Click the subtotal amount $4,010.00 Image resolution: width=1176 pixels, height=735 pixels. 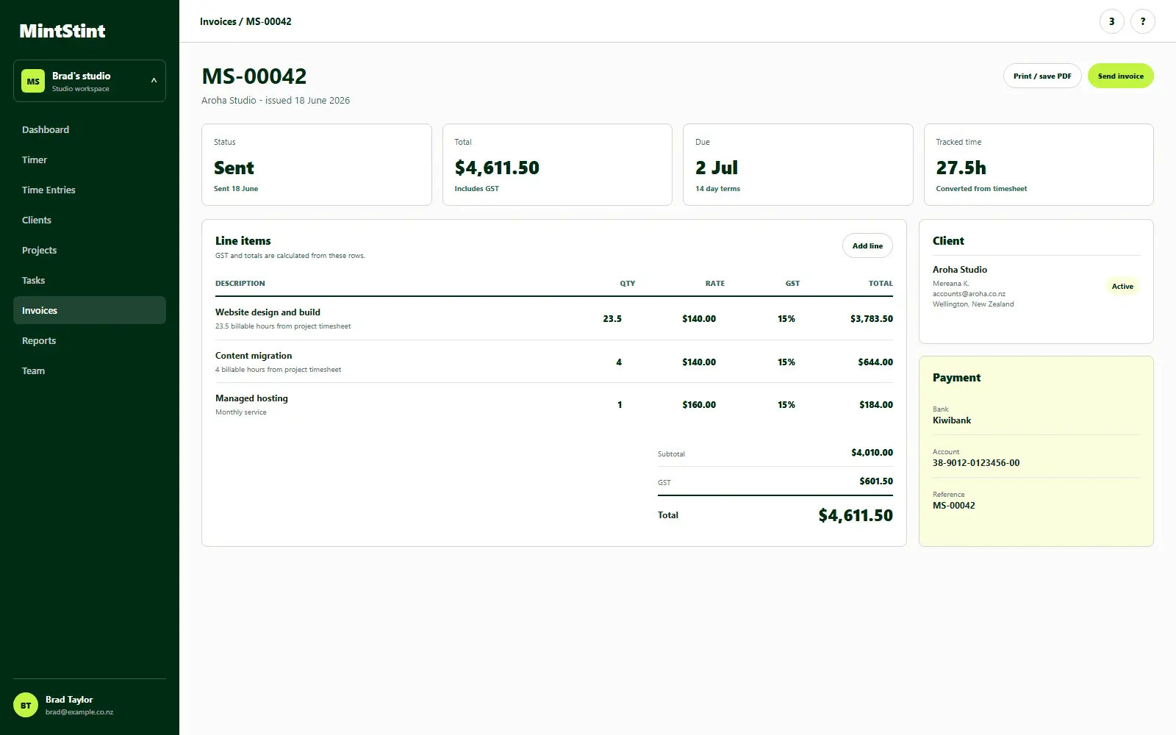point(872,453)
